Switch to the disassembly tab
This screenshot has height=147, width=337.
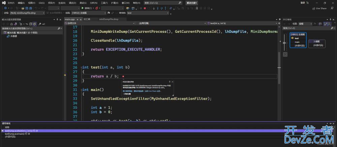[87, 19]
